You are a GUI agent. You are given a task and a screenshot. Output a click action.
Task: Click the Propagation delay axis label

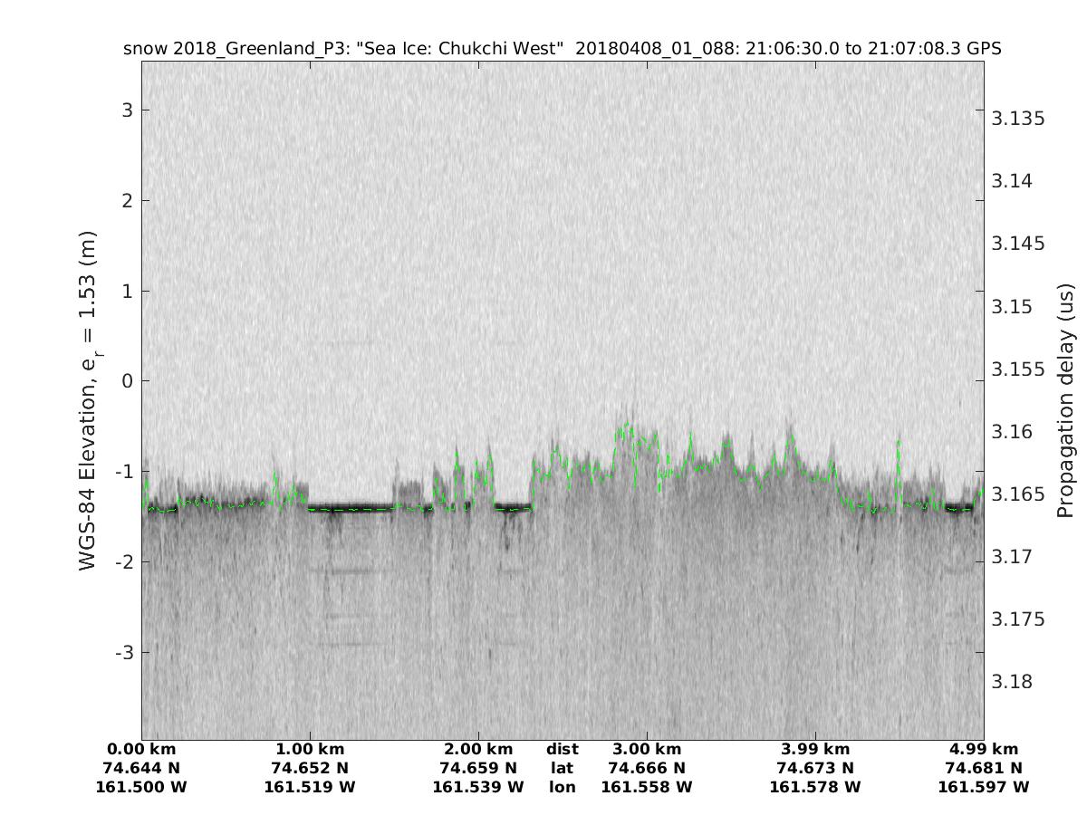(x=1065, y=400)
